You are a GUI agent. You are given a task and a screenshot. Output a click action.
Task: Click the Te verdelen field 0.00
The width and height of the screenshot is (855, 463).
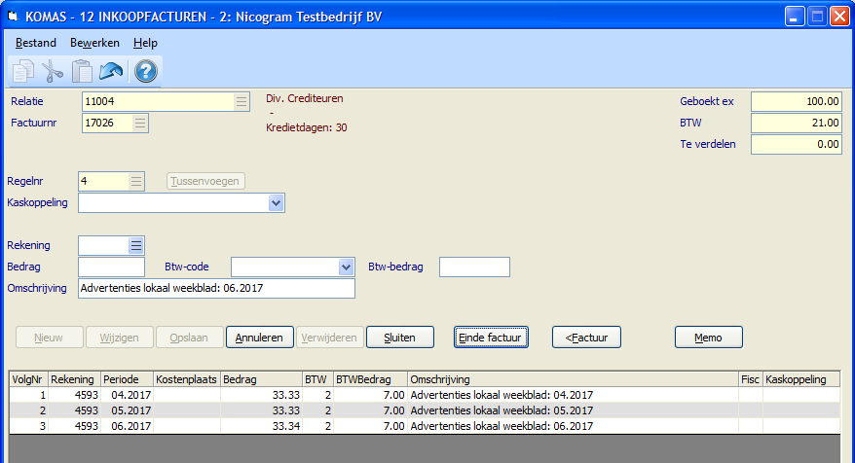tap(797, 144)
